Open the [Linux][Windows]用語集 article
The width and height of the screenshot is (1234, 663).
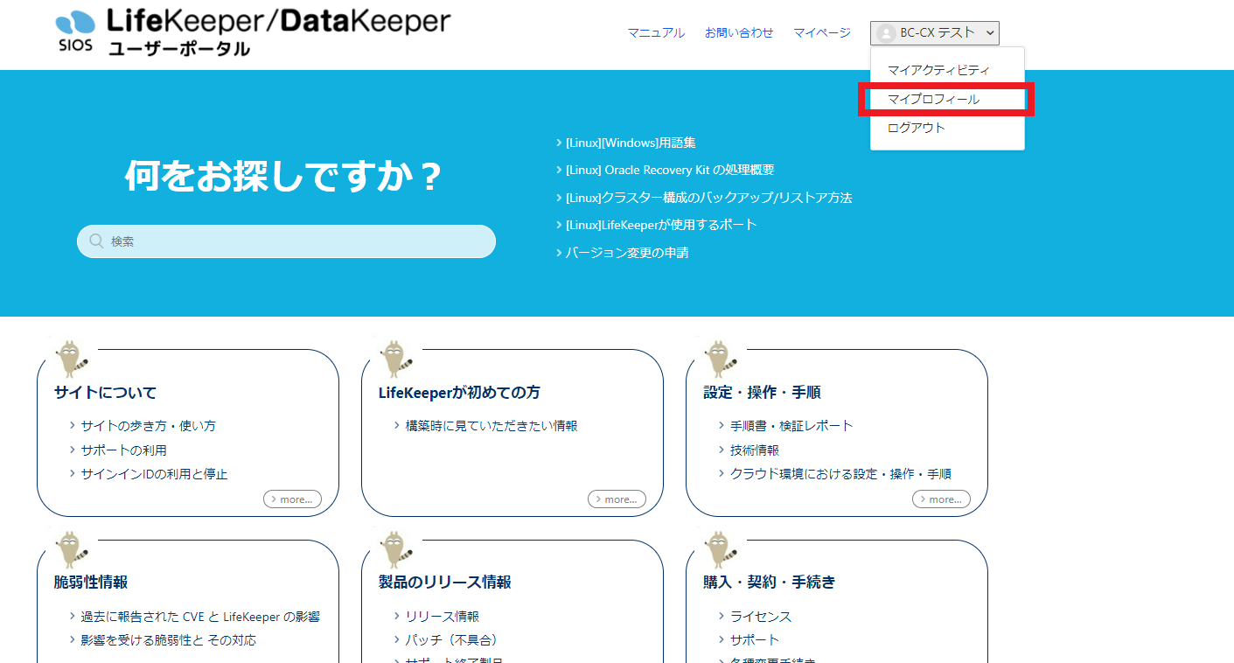point(631,143)
